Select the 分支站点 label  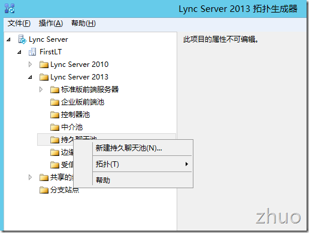pyautogui.click(x=65, y=190)
